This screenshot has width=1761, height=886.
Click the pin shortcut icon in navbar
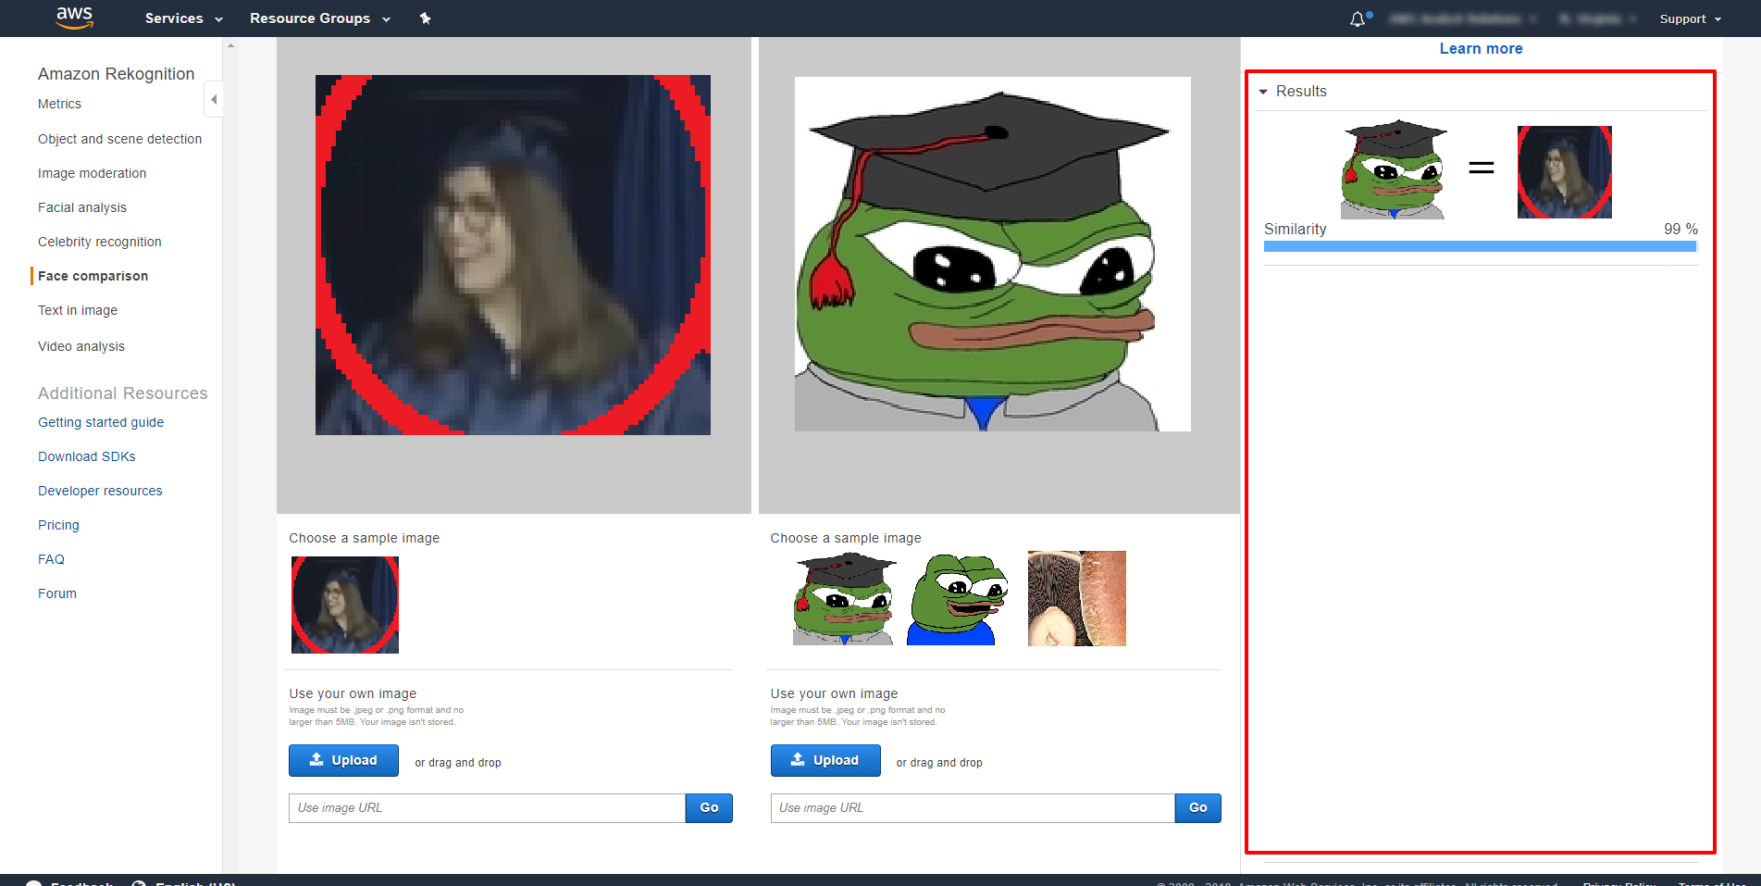click(x=425, y=19)
